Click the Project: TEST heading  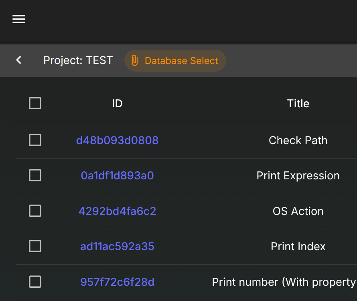pos(78,60)
